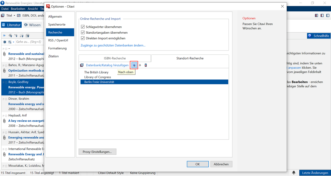Click the move-down arrow icon in catalog toolbar
331x176 pixels.
pyautogui.click(x=140, y=65)
